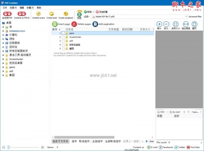Open the 处理 (P) menu
Viewport: 204px width, 151px height.
pyautogui.click(x=13, y=8)
